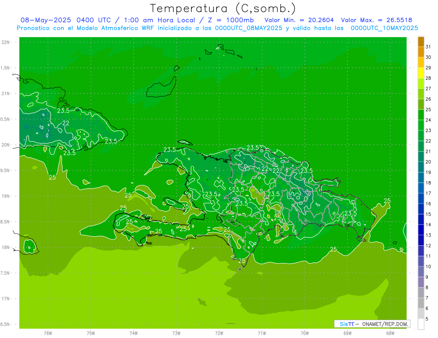This screenshot has height=338, width=438.
Task: Click the legend value 27
Action: 428,88
